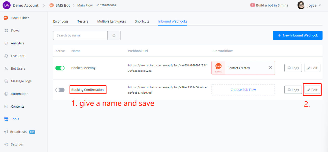
Task: Open Logs for Booked Meeting webhook
Action: click(293, 68)
